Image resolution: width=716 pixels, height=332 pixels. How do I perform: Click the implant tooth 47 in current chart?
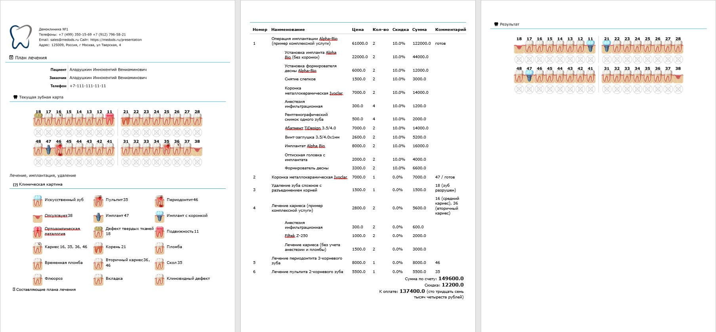tap(48, 149)
